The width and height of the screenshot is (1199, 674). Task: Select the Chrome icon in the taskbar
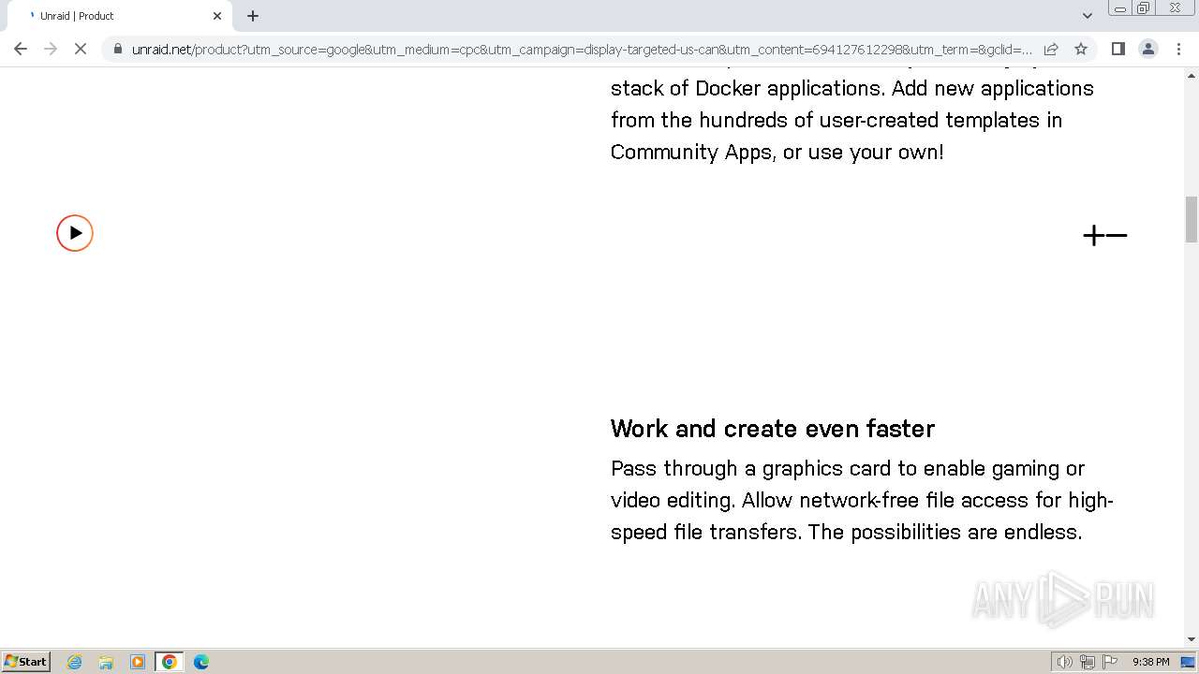170,662
